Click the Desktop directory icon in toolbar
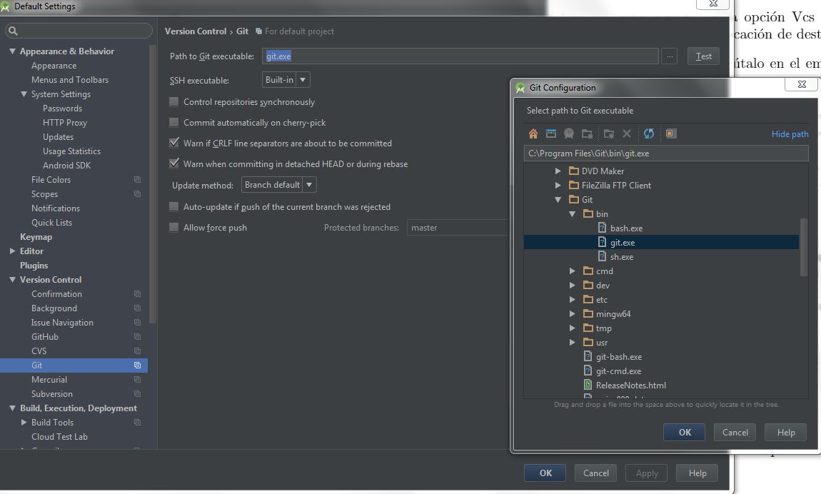Viewport: 821px width, 494px height. tap(551, 133)
